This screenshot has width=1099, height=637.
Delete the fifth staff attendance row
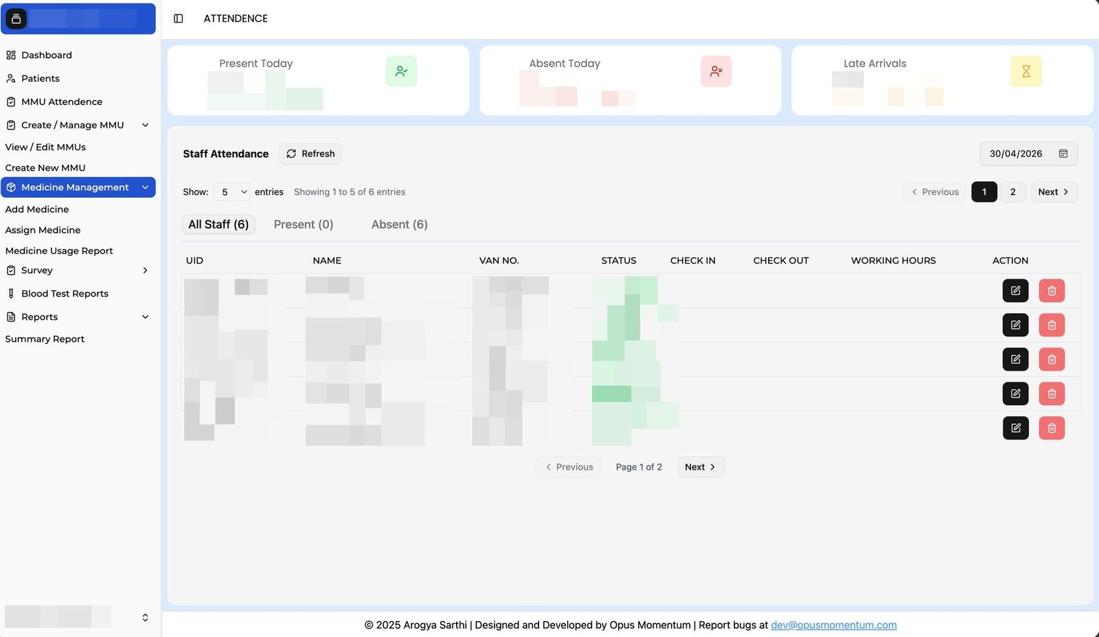[1052, 428]
